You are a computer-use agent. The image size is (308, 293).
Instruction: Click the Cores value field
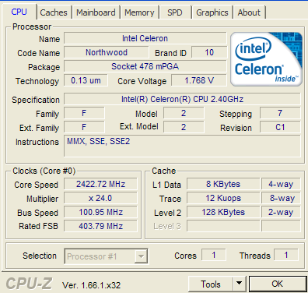point(214,255)
